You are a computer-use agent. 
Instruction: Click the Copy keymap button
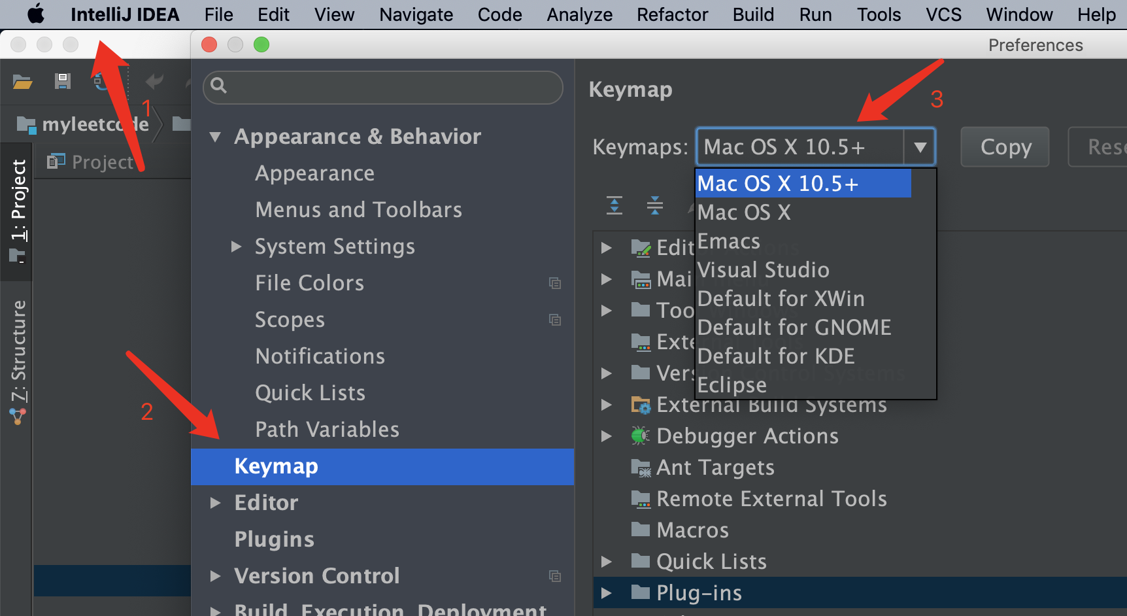point(1005,147)
